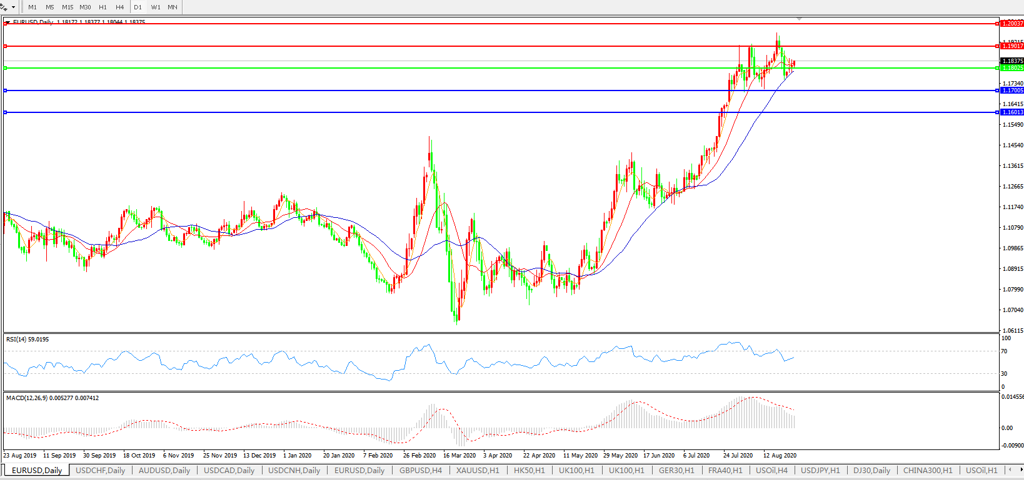Switch to the M1 timeframe
The image size is (1024, 480).
click(x=33, y=7)
